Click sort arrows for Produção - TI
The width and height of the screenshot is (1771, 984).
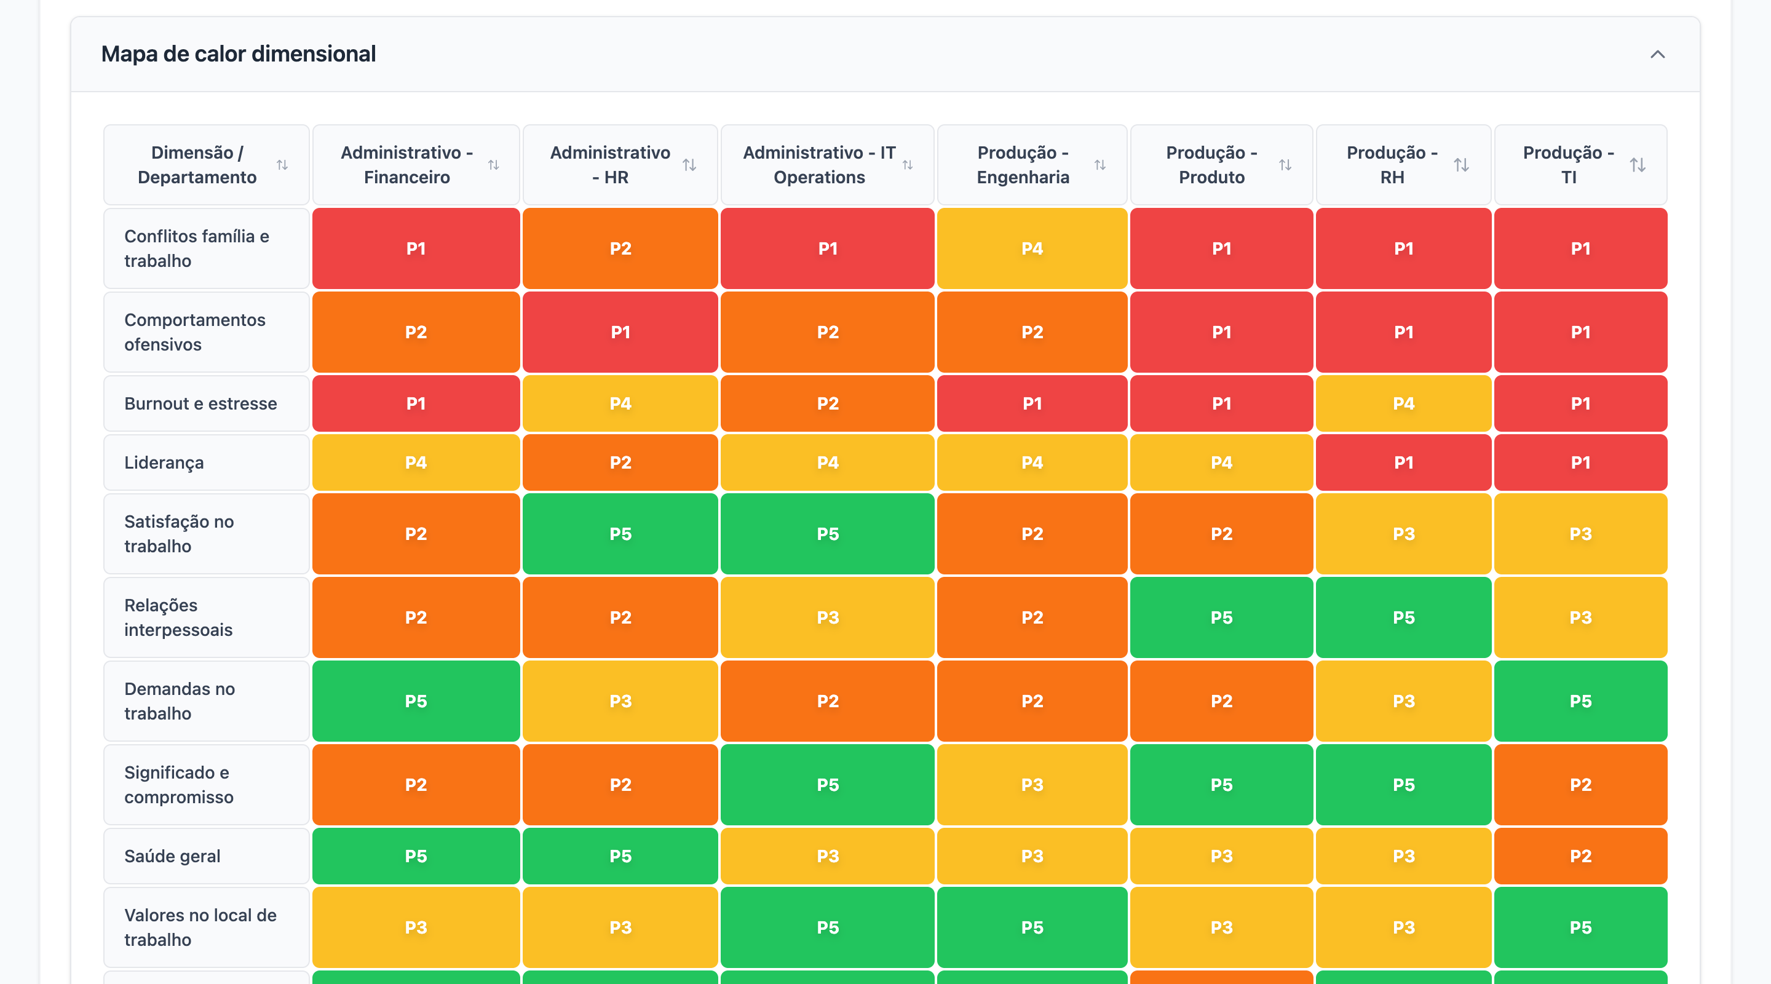(x=1638, y=165)
